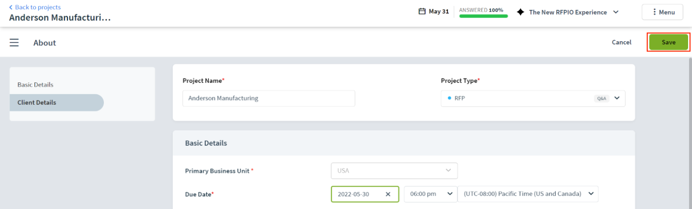Viewport: 692px width, 209px height.
Task: Open the Pacific Time timezone dropdown
Action: 528,194
